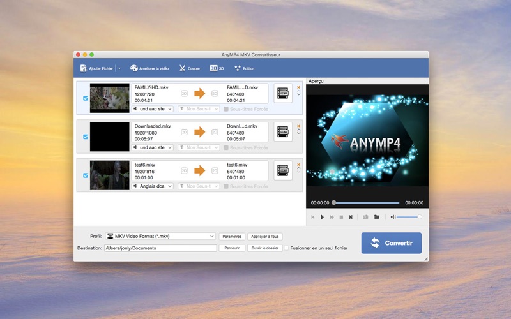The width and height of the screenshot is (511, 319).
Task: Open Améliorer la vidéo tool
Action: (149, 68)
